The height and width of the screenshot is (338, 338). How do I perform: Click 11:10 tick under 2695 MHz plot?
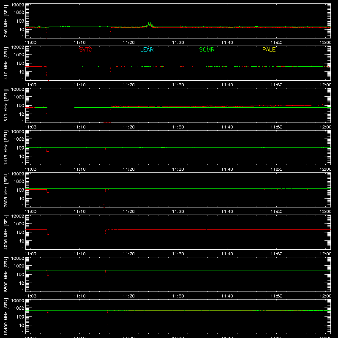79,212
